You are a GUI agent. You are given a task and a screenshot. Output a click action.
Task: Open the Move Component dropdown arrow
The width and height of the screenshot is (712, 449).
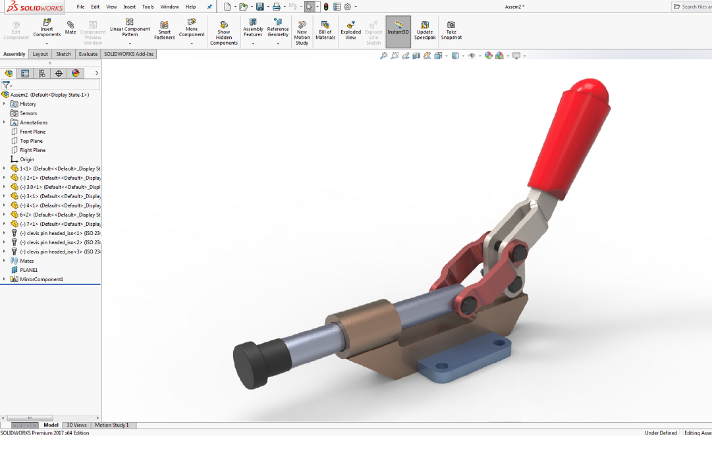[192, 43]
